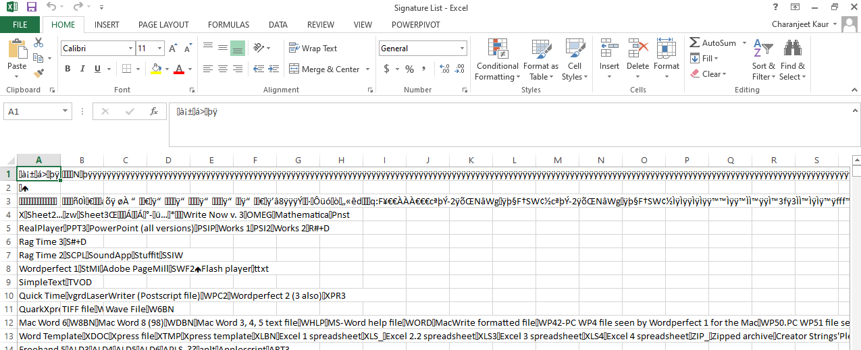
Task: Switch to the FORMULAS tab
Action: (228, 25)
